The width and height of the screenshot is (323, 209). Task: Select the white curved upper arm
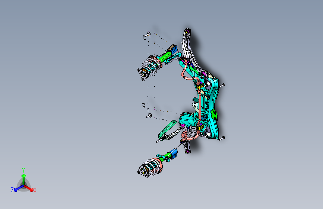(x=188, y=47)
